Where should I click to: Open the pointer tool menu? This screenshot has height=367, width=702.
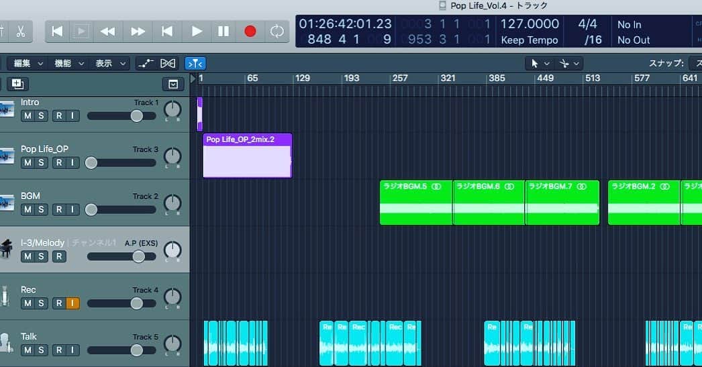point(540,64)
